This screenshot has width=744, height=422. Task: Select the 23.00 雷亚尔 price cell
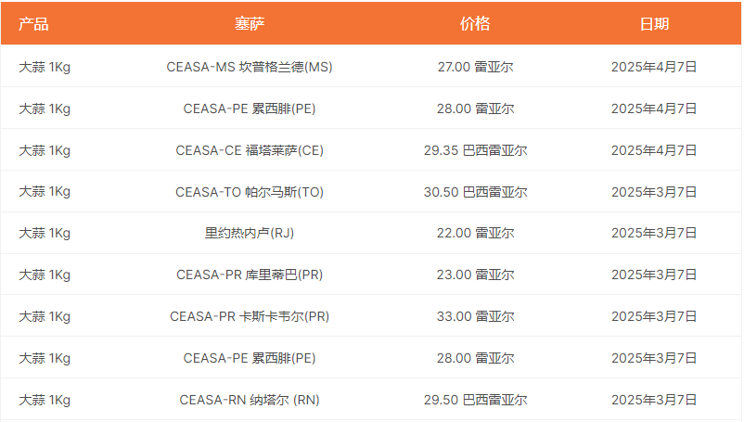coord(475,275)
